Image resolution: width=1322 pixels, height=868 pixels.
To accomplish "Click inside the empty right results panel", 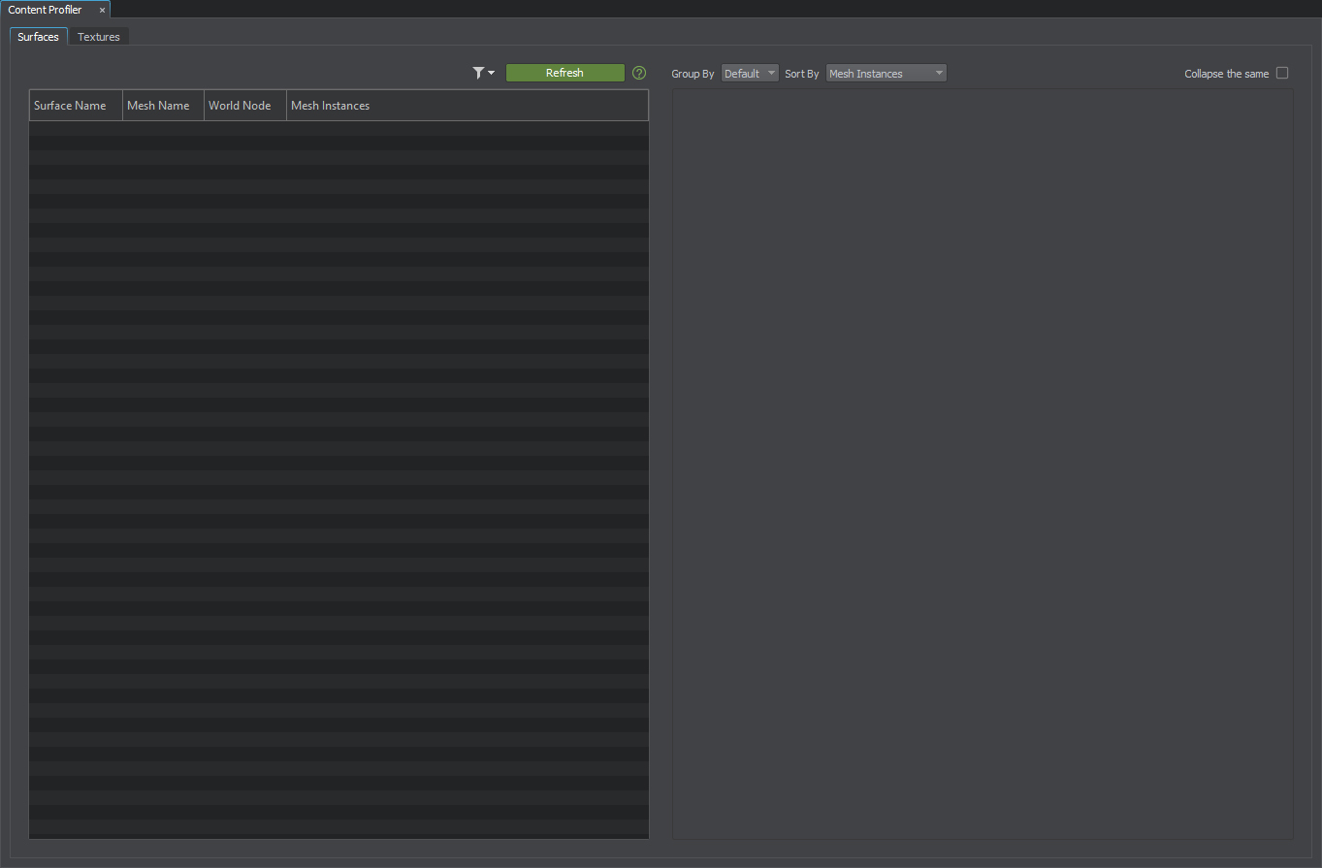I will (983, 464).
